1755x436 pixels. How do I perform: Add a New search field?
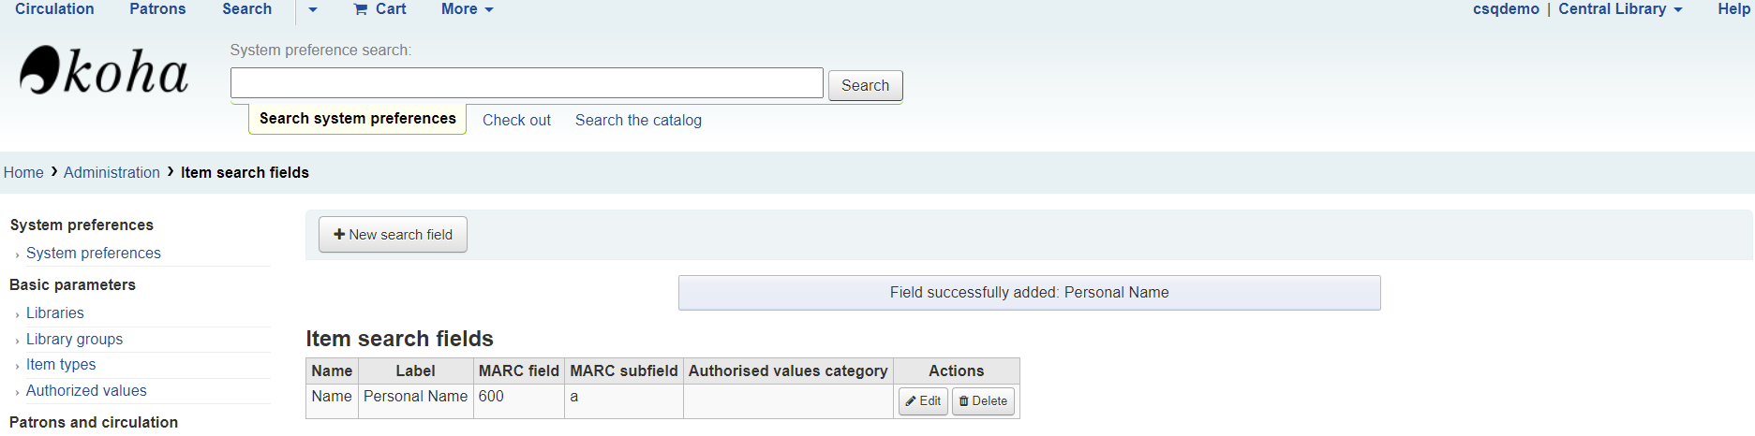click(x=393, y=235)
